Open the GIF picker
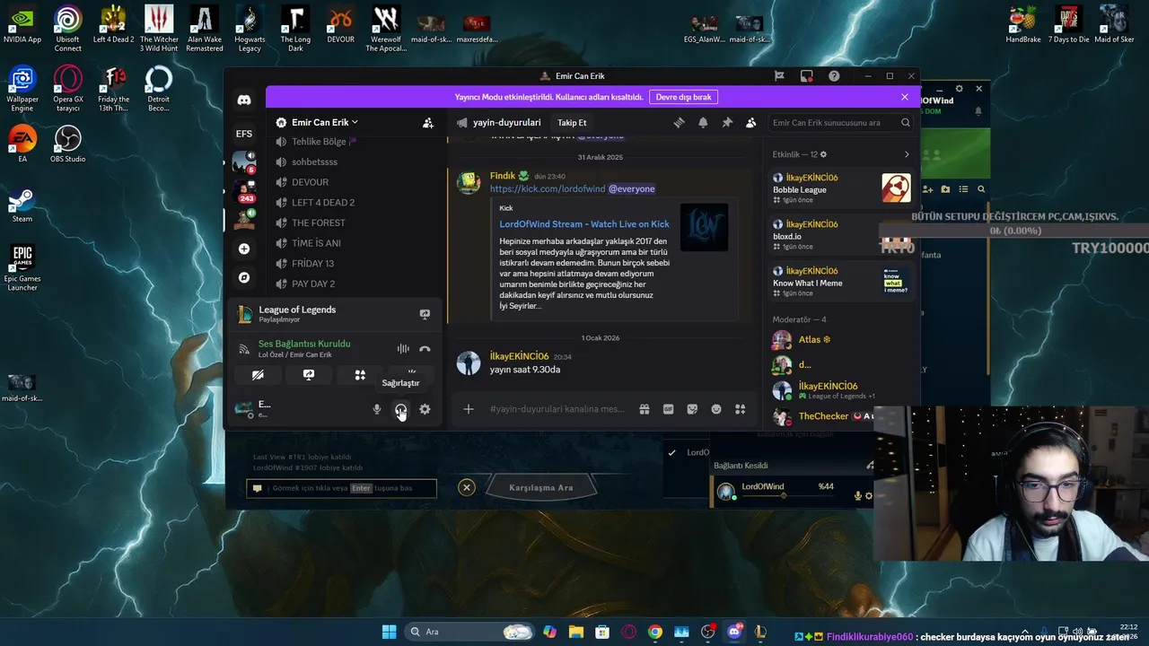 [x=668, y=409]
